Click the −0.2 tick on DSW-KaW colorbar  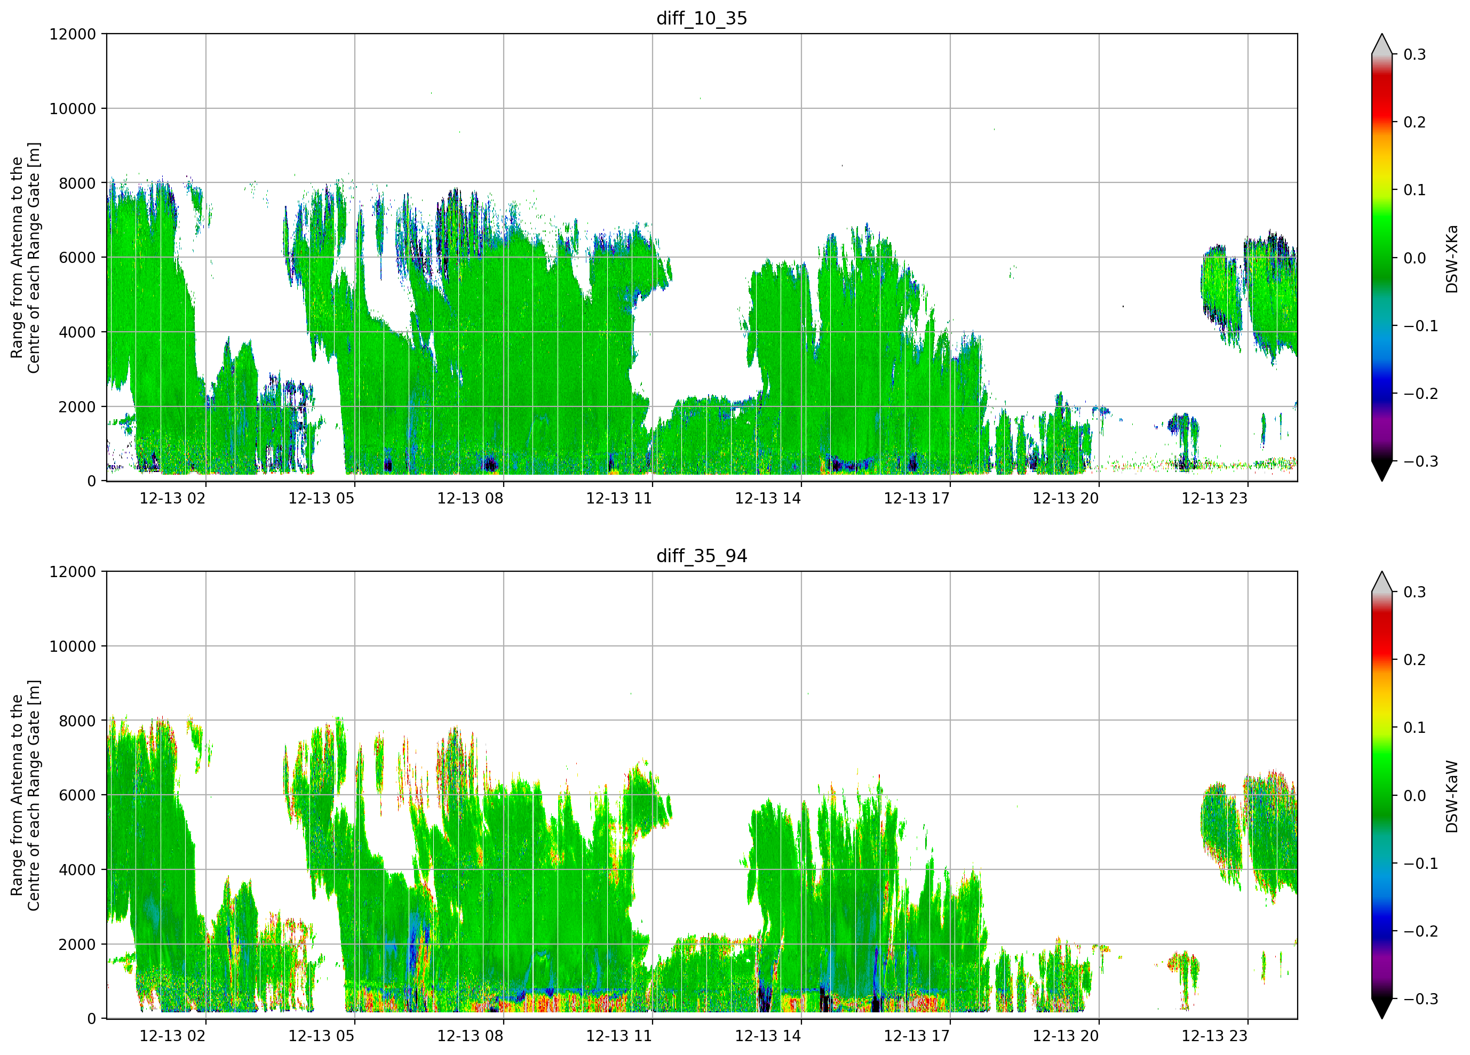coord(1421,932)
